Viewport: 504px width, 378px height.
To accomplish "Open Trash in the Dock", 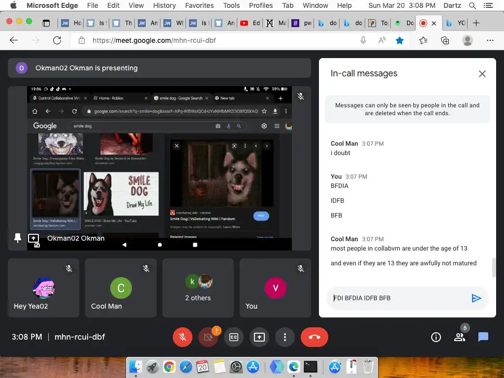I will tap(368, 367).
